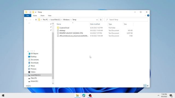This screenshot has height=98, width=175.
Task: Select Pictures in navigation pane
Action: [x=33, y=69]
